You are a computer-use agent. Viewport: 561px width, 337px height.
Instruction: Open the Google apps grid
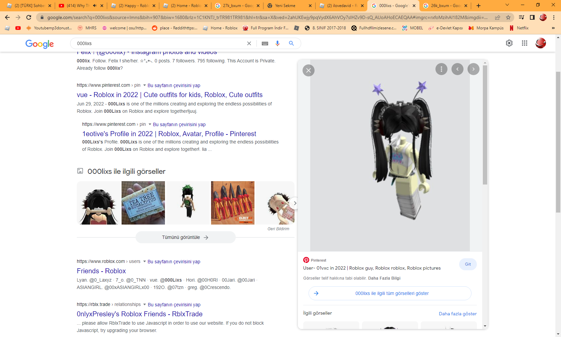[x=525, y=43]
